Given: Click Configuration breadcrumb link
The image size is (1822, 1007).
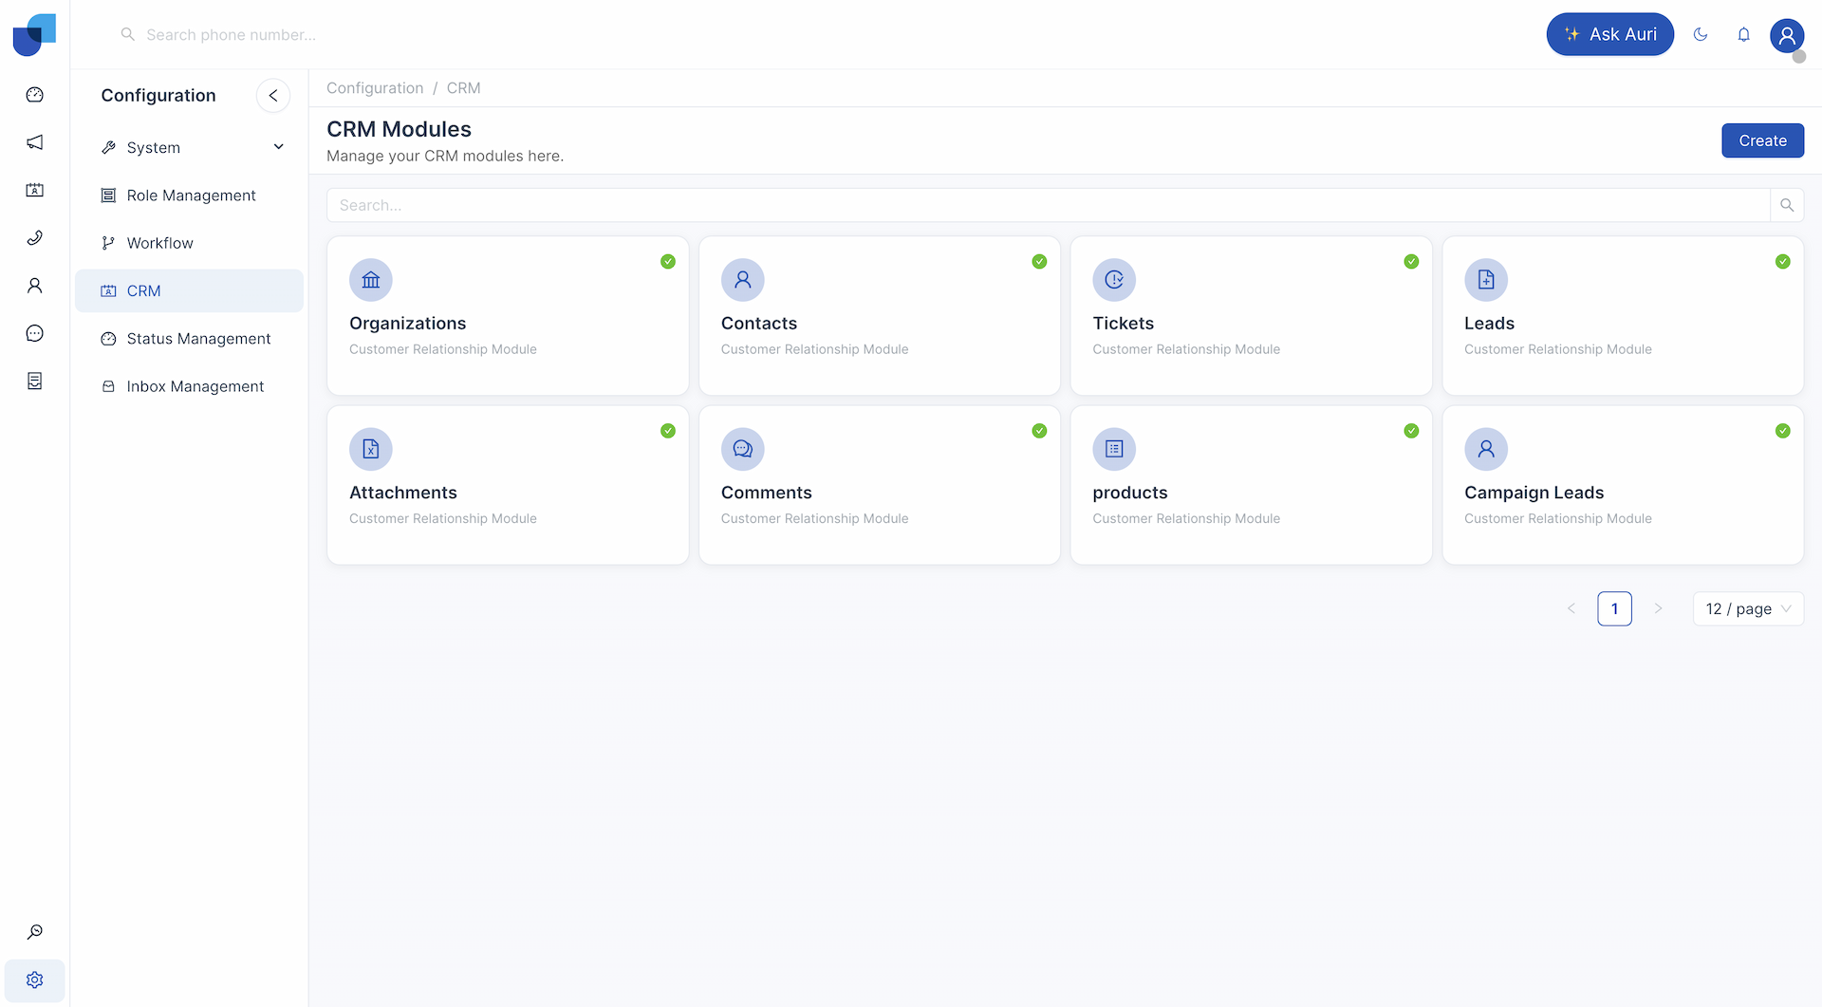Looking at the screenshot, I should (375, 88).
